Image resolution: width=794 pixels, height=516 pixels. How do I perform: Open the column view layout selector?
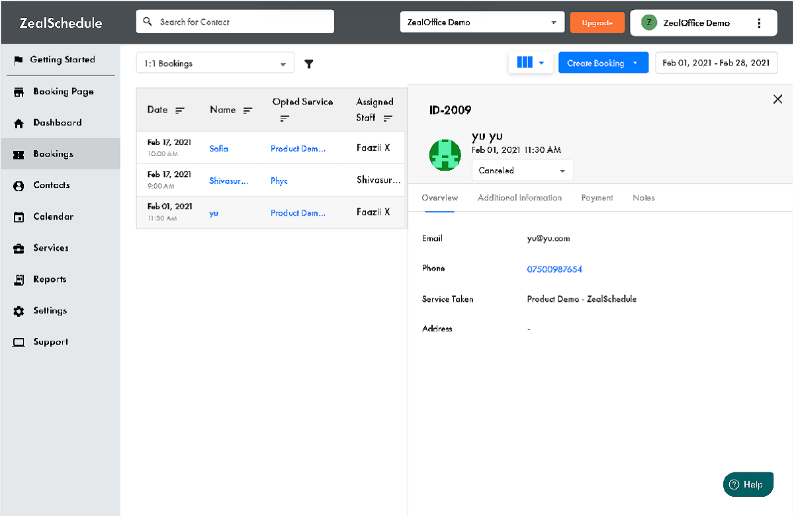(x=531, y=63)
